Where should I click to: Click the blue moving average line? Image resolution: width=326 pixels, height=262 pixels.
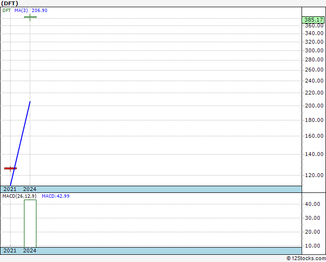[20, 143]
